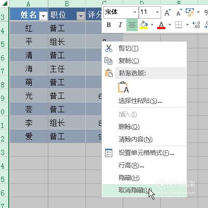Expand font color dropdown arrow
Screen dimensions: 208x208
pyautogui.click(x=170, y=24)
